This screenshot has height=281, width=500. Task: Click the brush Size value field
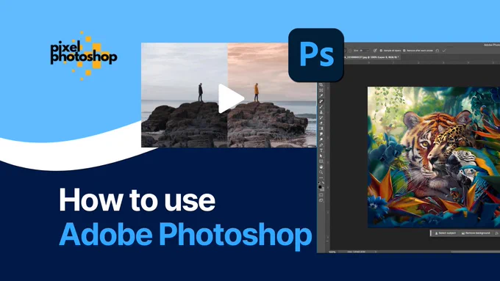(363, 51)
